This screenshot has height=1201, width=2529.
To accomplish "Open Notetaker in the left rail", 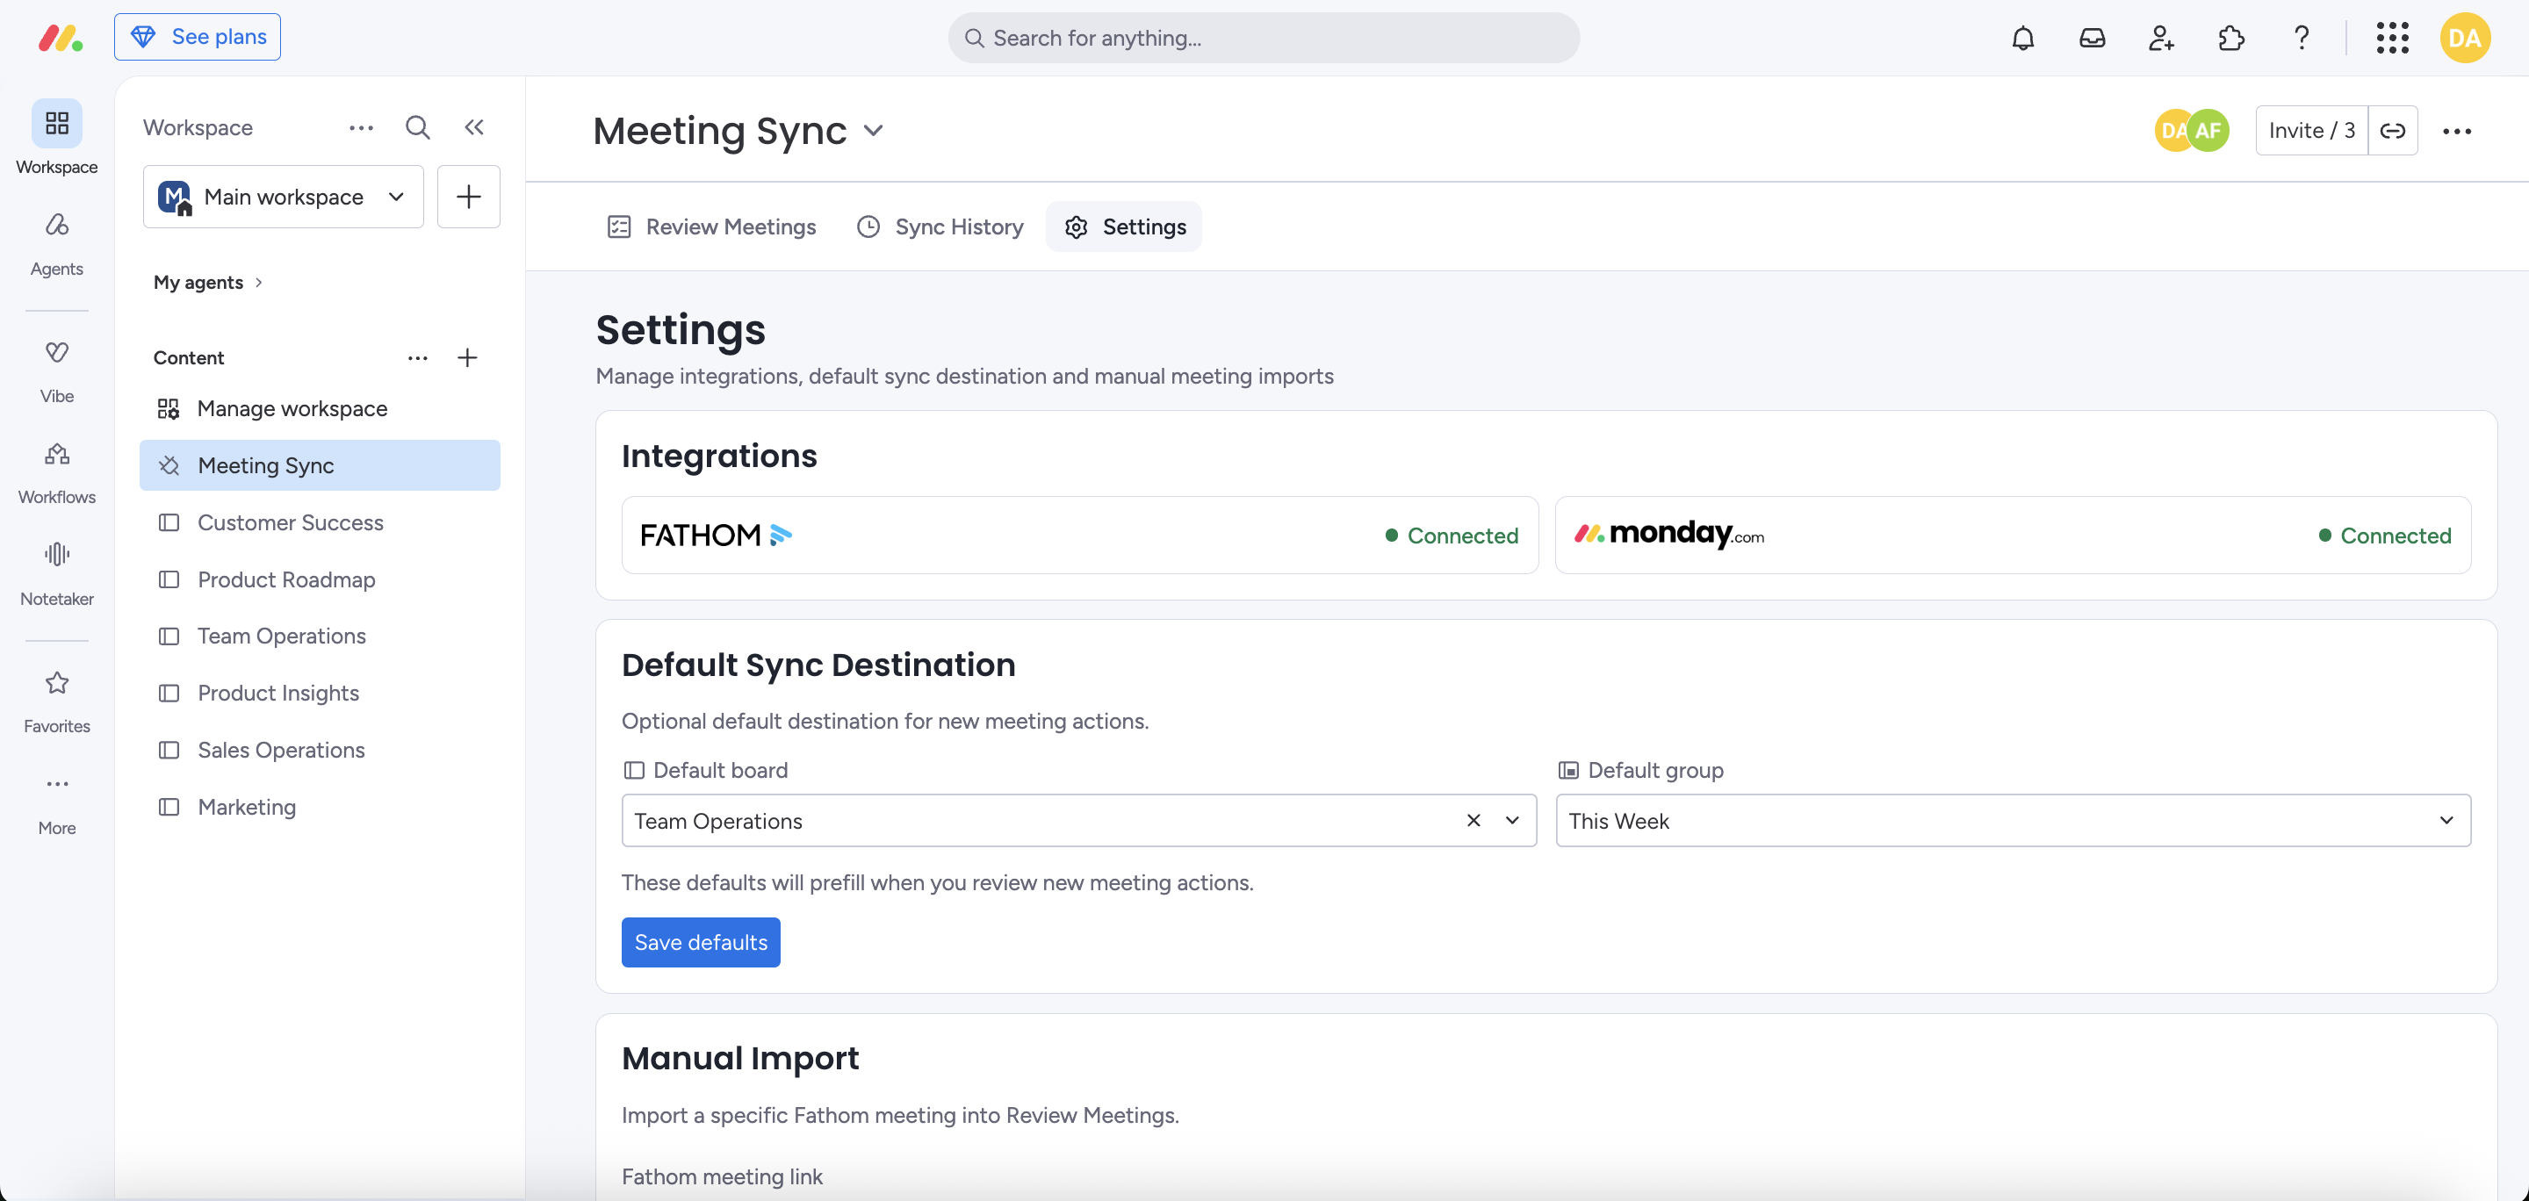I will [57, 574].
